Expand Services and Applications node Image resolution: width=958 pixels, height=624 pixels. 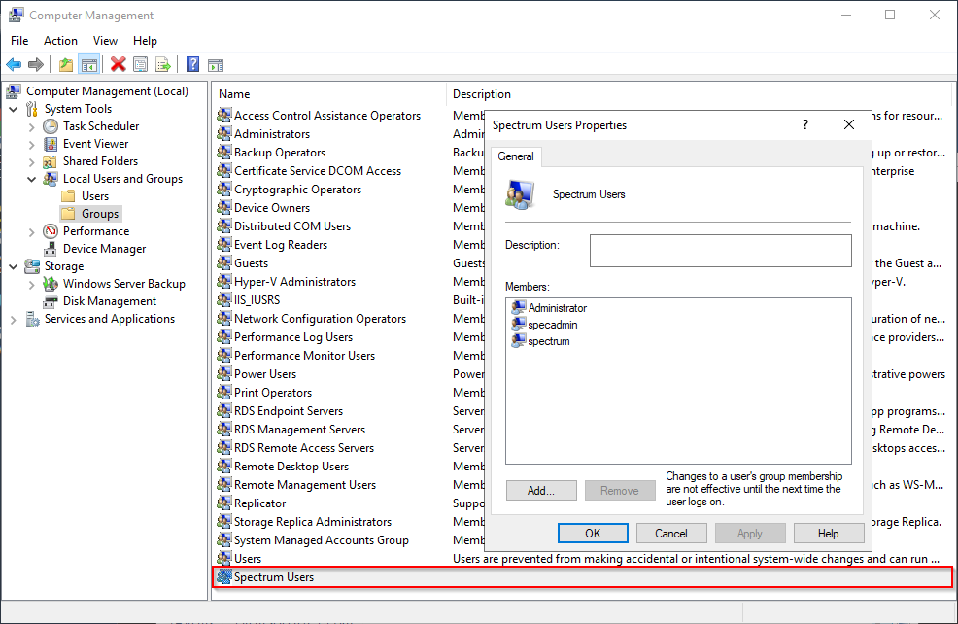tap(13, 319)
